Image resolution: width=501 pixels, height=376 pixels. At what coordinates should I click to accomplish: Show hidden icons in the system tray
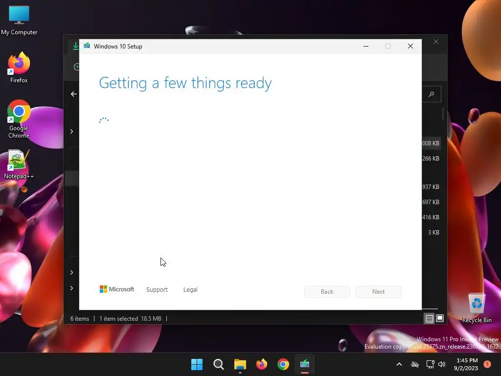399,364
